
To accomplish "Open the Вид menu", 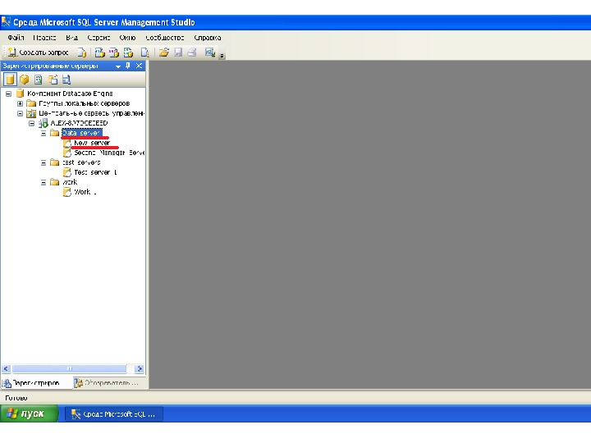I will [71, 38].
